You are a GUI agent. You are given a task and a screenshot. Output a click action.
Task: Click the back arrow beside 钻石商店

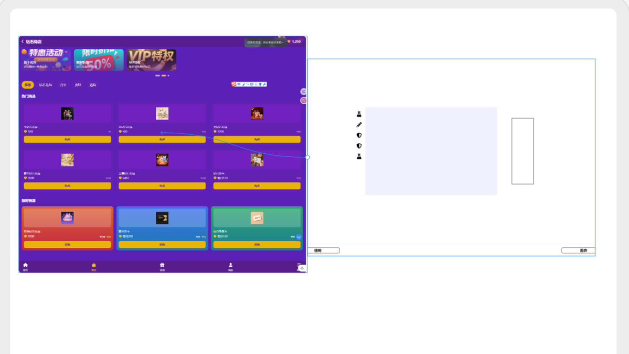point(23,42)
